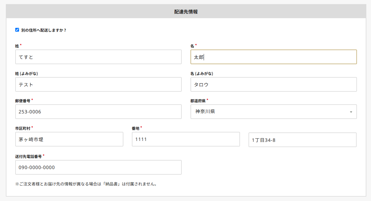Click the 姓 field containing てすと
The width and height of the screenshot is (371, 201).
point(98,57)
